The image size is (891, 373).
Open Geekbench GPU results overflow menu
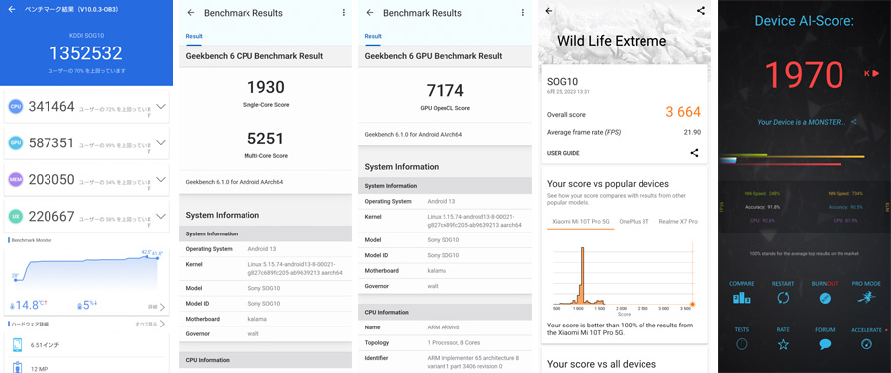pos(522,13)
